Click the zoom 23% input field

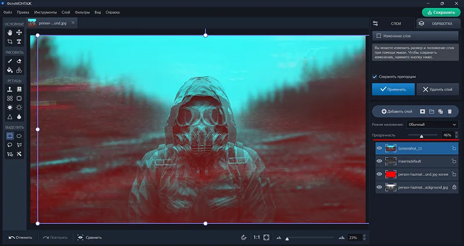click(x=354, y=237)
